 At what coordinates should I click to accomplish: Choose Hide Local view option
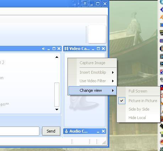pyautogui.click(x=137, y=118)
